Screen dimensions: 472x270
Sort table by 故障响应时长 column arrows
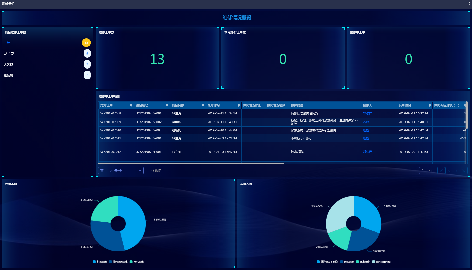pyautogui.click(x=465, y=105)
